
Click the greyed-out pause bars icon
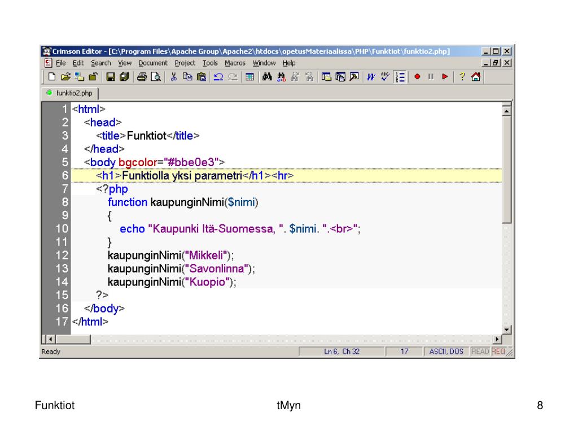point(431,77)
